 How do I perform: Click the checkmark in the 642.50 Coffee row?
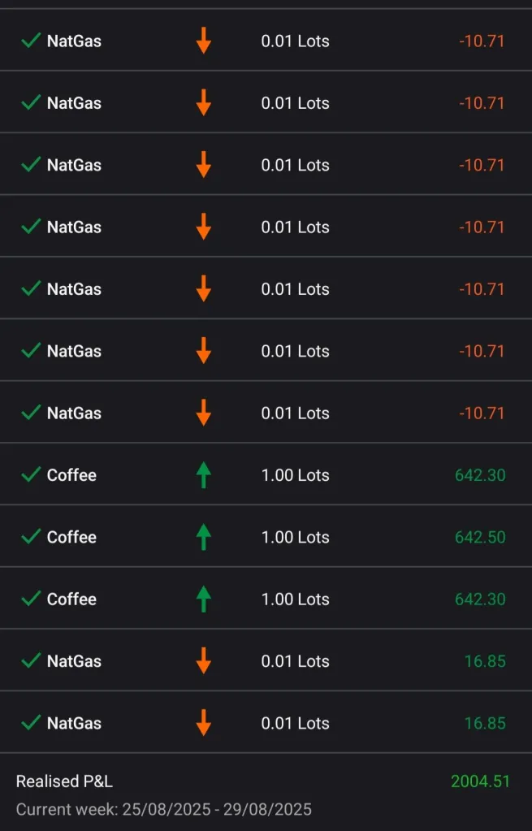[x=31, y=537]
